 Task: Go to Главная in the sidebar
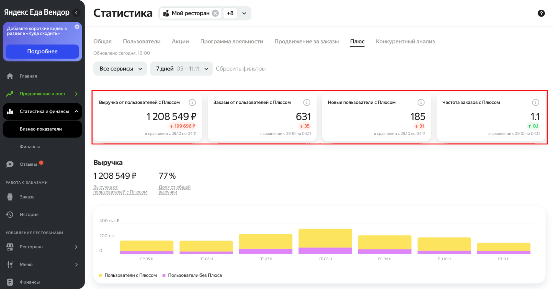28,76
